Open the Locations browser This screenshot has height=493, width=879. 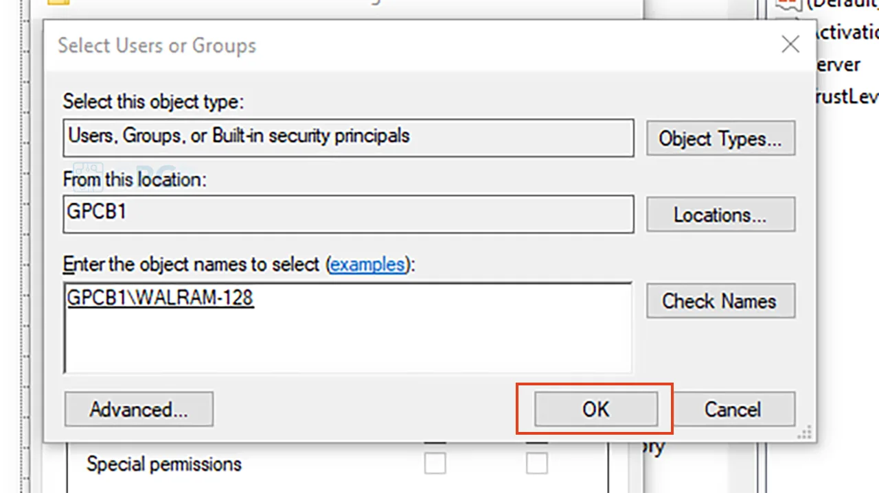pos(720,215)
